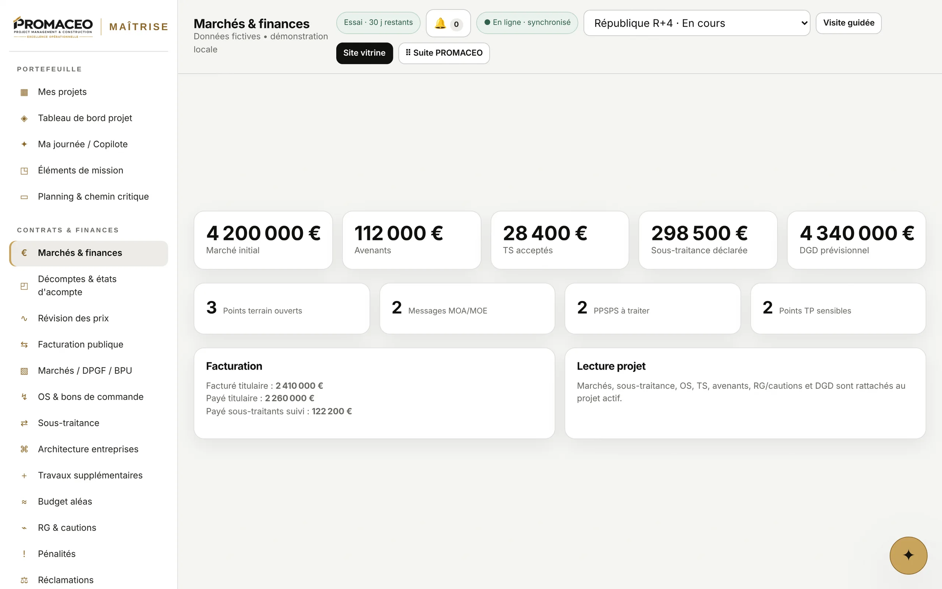The height and width of the screenshot is (589, 942).
Task: Select Facturation publique in sidebar
Action: pos(89,344)
